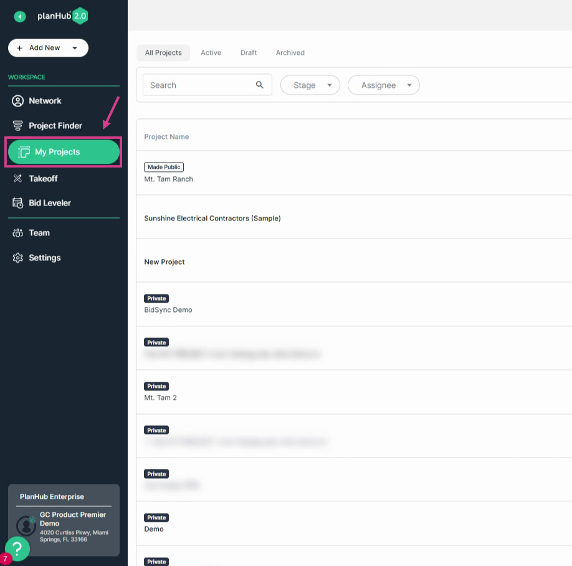Screen dimensions: 572x566
Task: Click the Add New plus icon
Action: pos(20,48)
